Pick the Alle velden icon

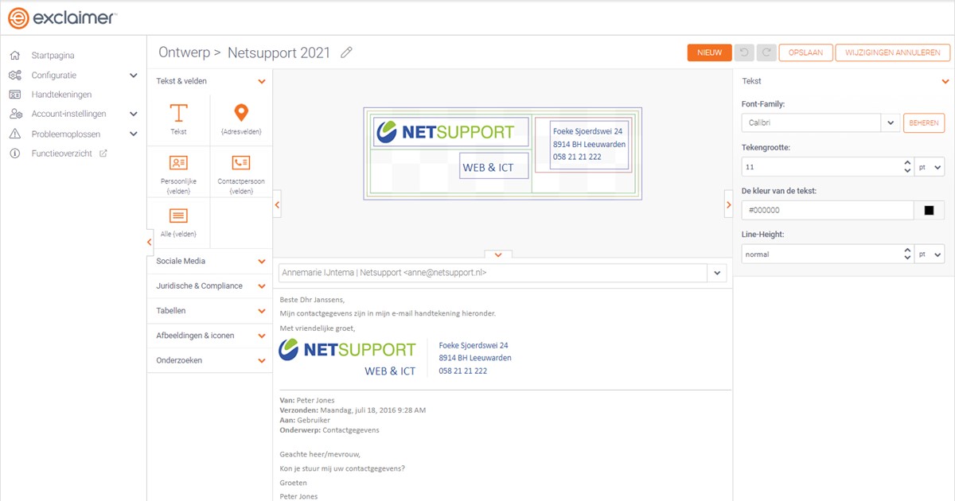point(179,216)
